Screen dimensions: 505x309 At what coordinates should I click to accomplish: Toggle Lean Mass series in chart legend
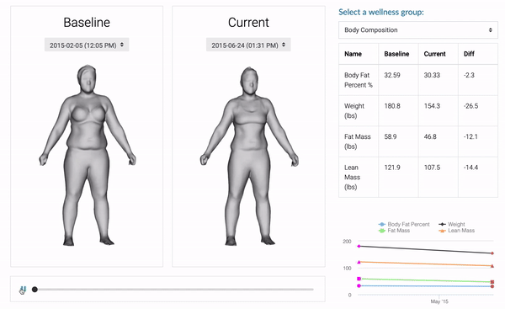click(457, 231)
